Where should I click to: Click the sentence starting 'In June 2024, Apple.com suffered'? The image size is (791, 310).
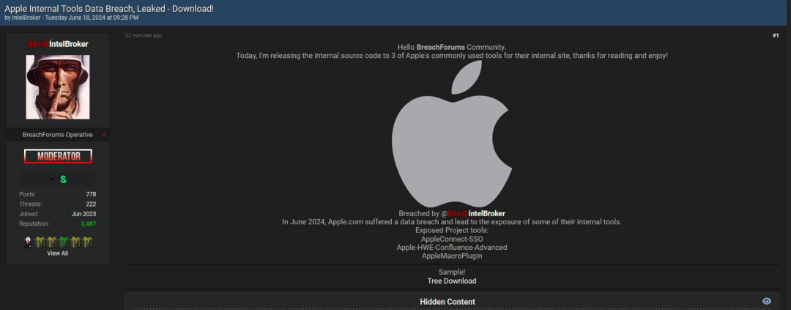(452, 222)
